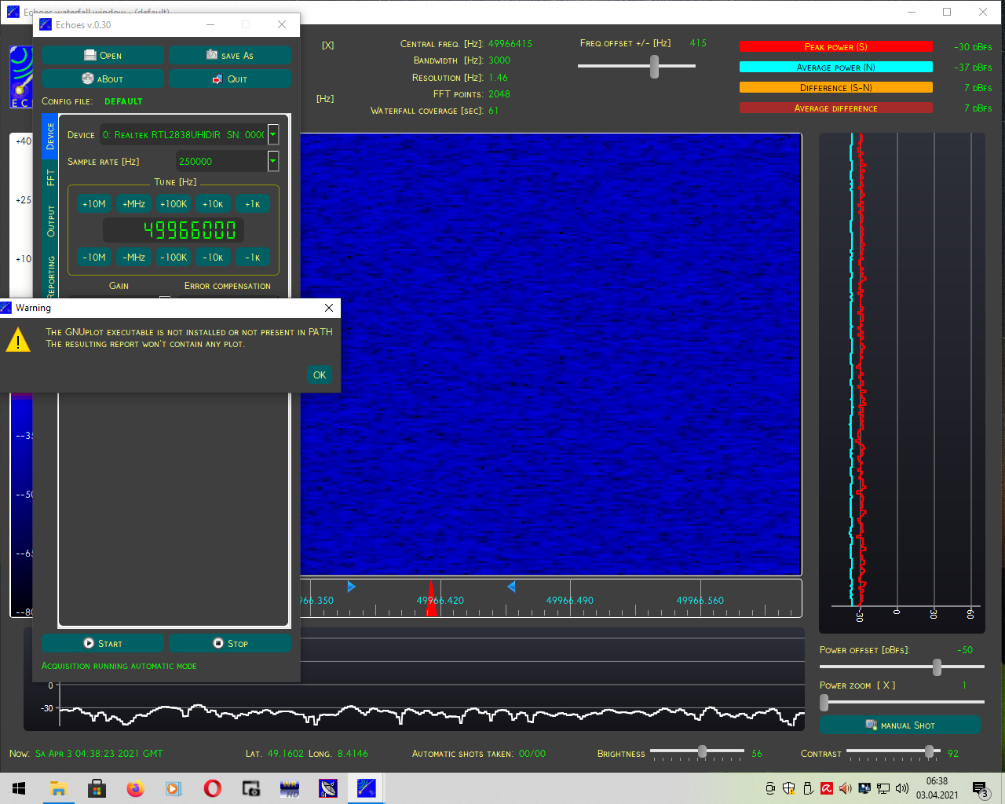Increase tune by +100K
This screenshot has height=804, width=1005.
[174, 203]
